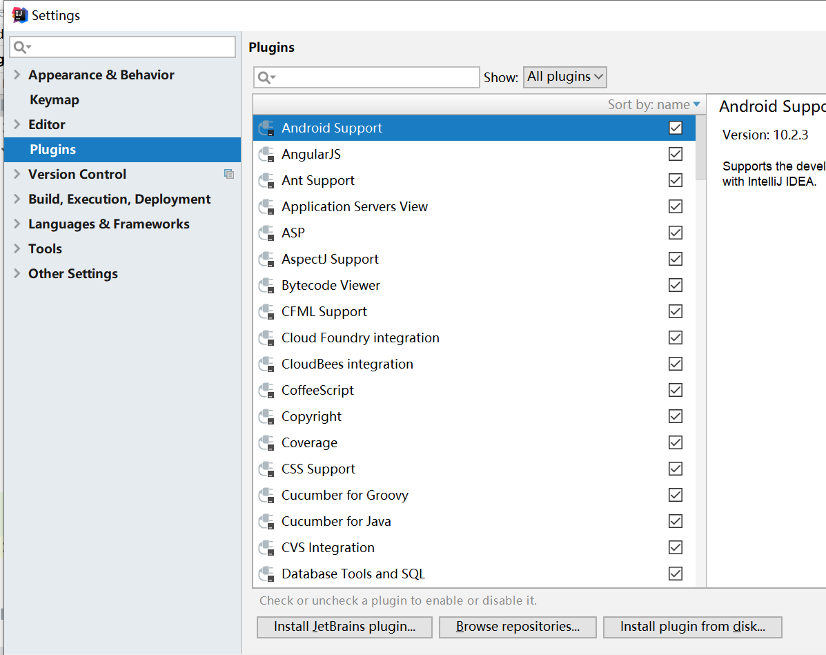Open the Show All plugins dropdown

tap(564, 77)
